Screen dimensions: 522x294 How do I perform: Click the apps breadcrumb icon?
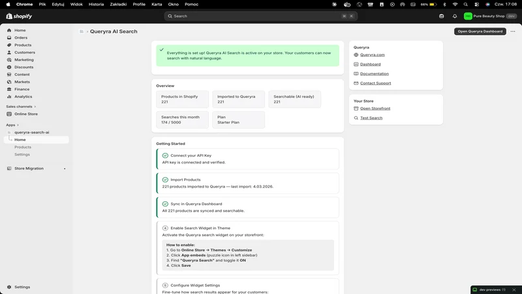pyautogui.click(x=82, y=31)
